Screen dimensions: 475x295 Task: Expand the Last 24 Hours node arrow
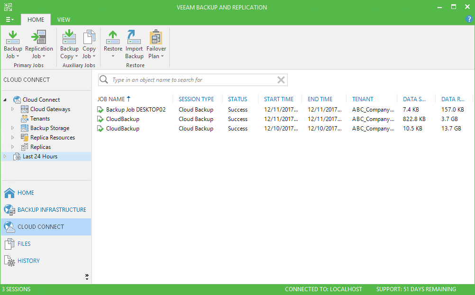point(5,156)
